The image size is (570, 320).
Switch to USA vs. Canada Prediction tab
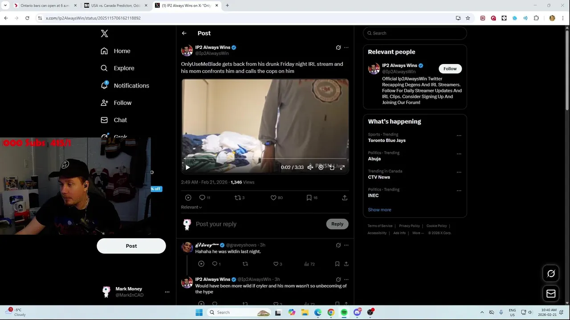tap(116, 5)
